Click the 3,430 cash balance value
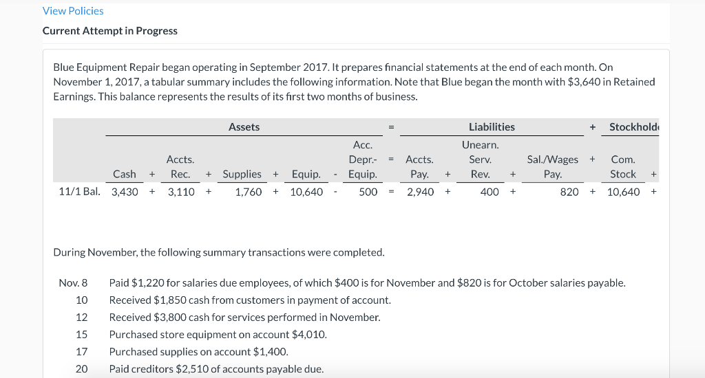The image size is (705, 378). (125, 192)
